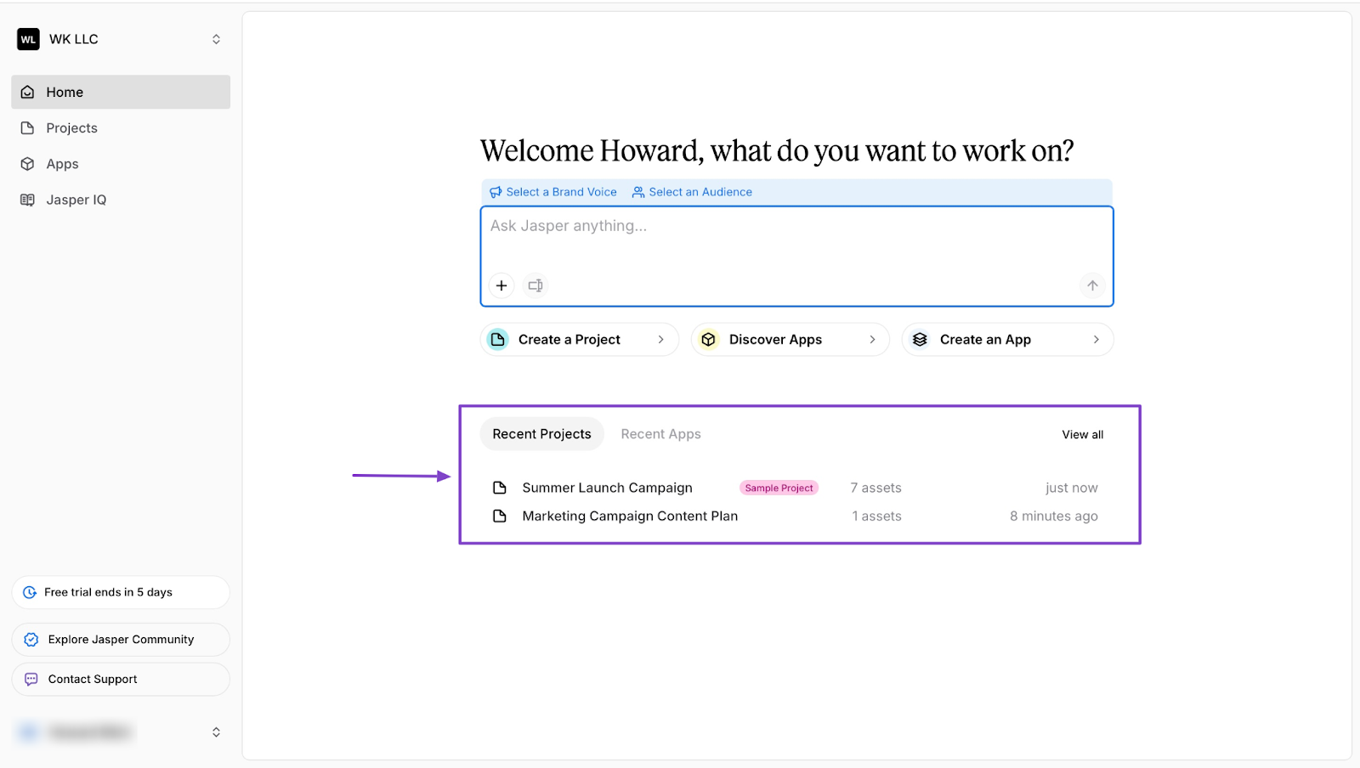Click the Create an App layers icon
The width and height of the screenshot is (1360, 768).
click(920, 340)
